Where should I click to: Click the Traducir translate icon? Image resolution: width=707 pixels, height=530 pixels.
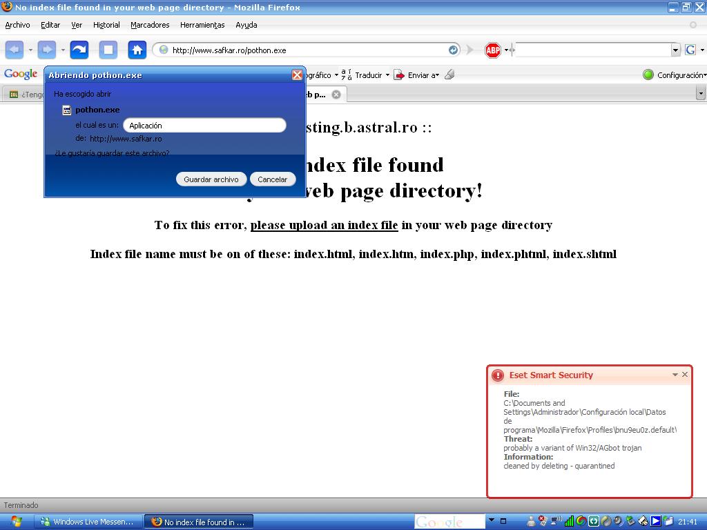tap(347, 75)
